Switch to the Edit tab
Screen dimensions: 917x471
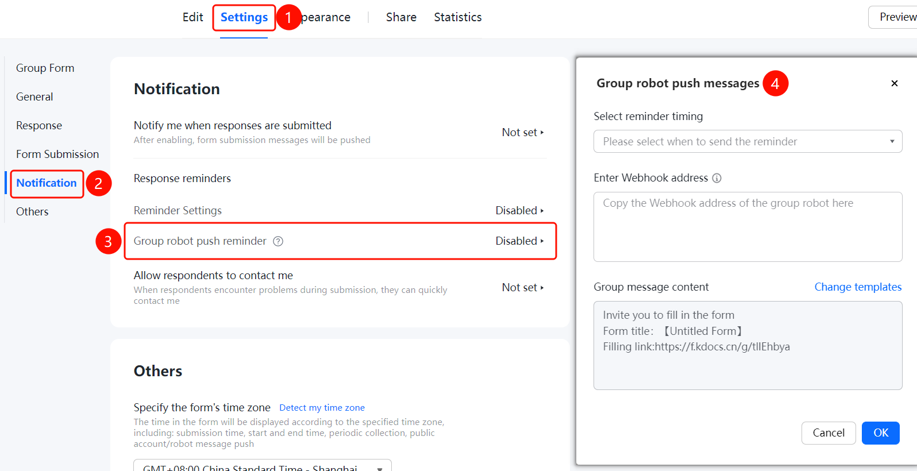(192, 17)
